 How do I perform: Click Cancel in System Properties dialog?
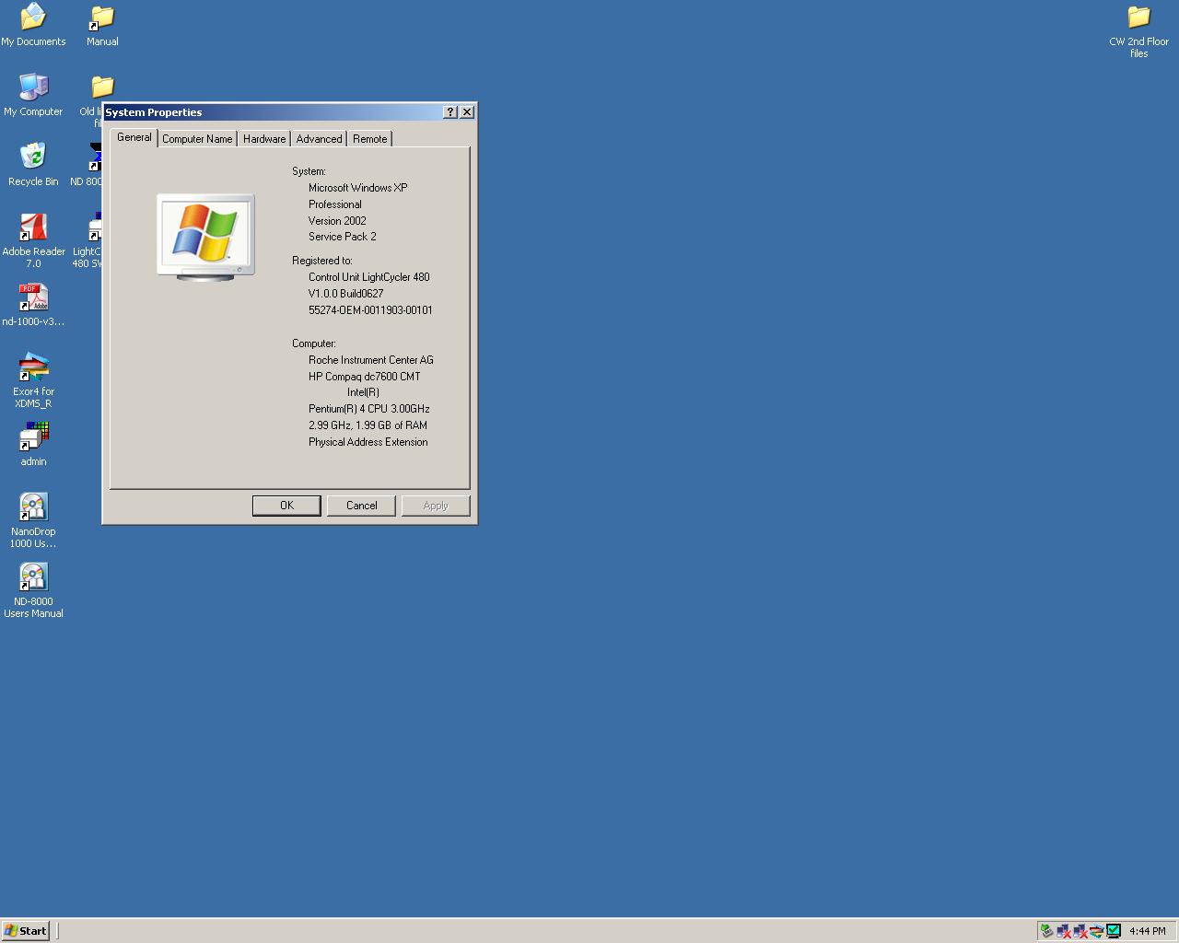[x=361, y=506]
